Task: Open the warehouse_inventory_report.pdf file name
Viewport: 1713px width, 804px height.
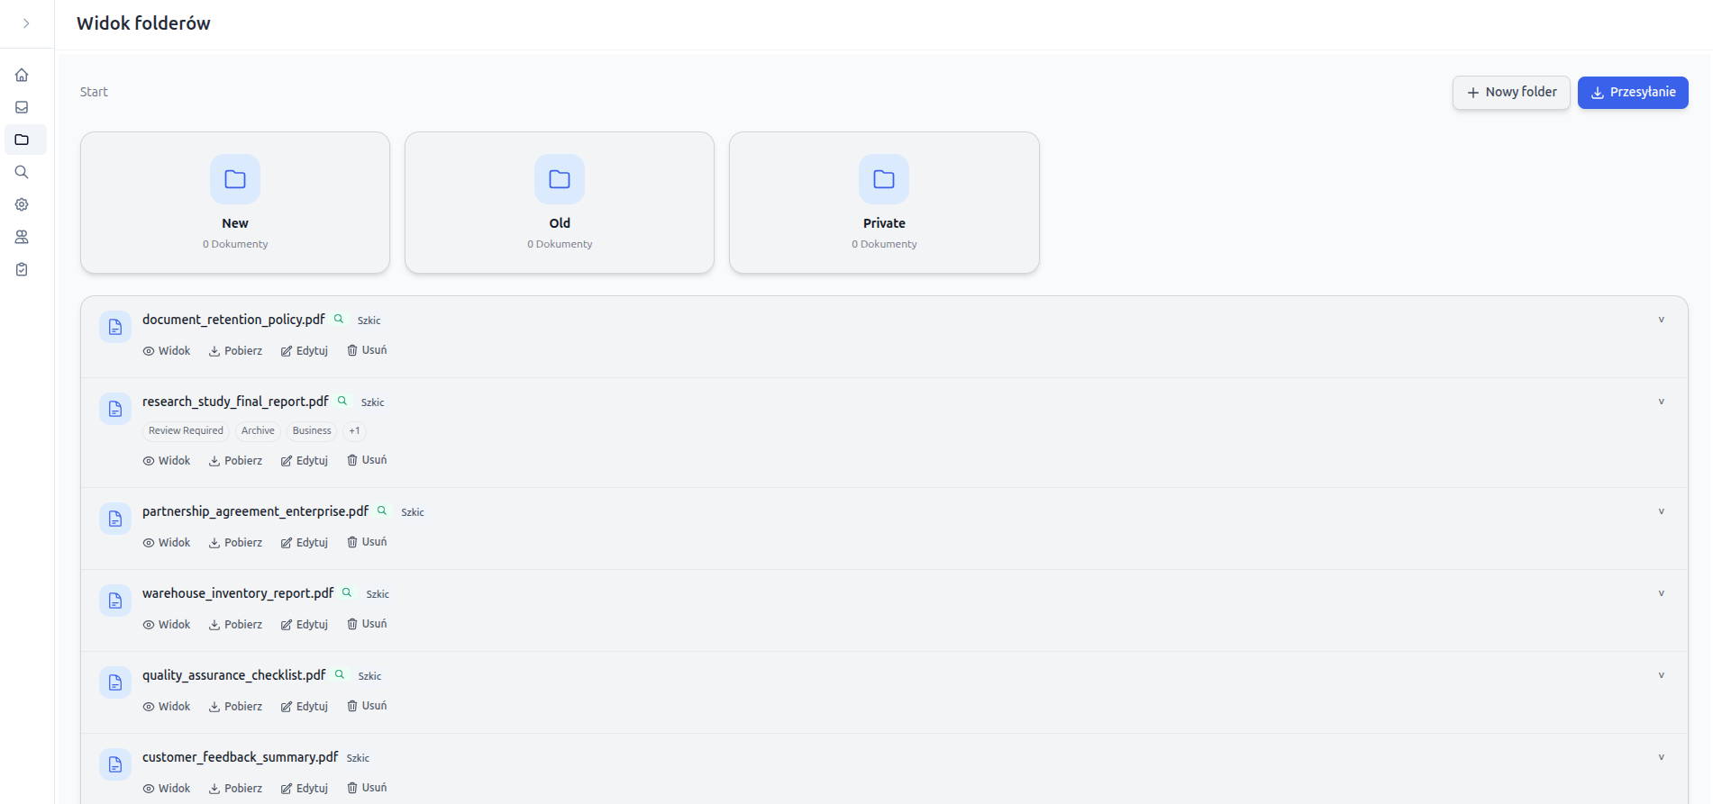Action: point(238,593)
